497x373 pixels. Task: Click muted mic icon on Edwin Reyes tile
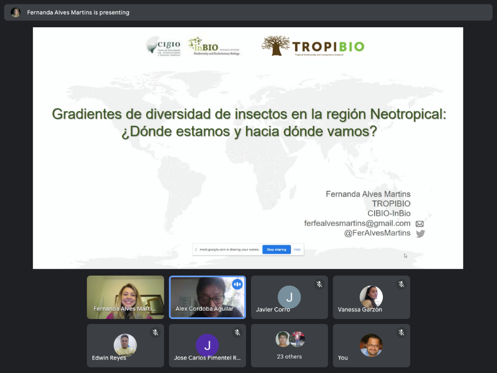tap(155, 332)
